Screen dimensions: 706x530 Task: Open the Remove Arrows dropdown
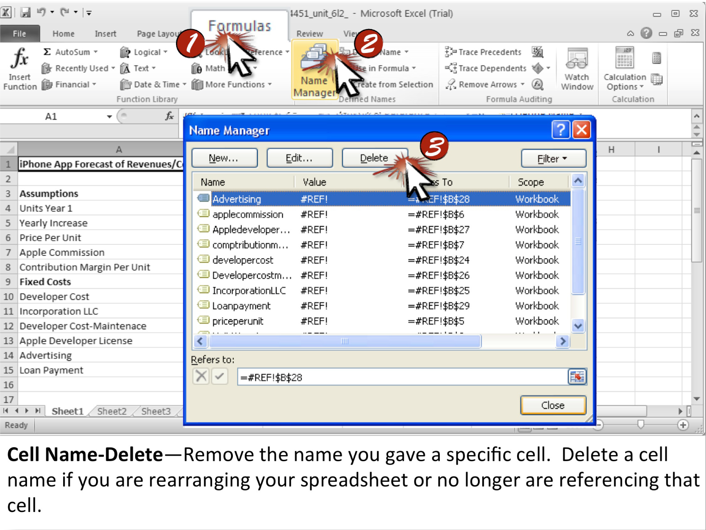[485, 84]
